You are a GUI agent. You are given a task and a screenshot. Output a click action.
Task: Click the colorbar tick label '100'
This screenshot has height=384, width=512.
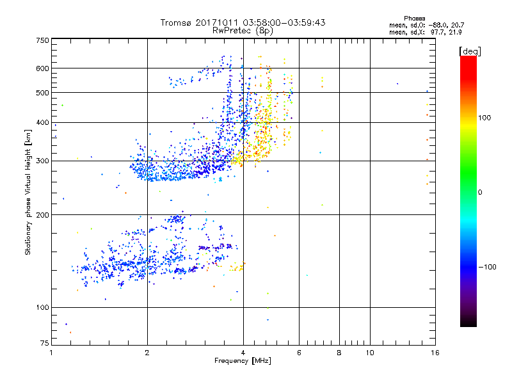(484, 118)
